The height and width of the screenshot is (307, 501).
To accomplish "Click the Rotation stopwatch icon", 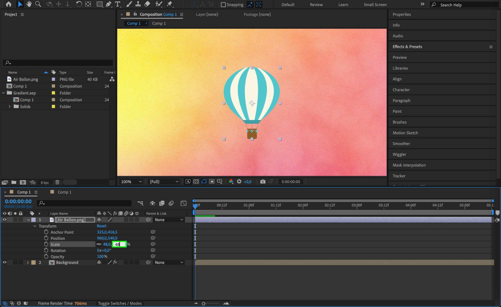I will (46, 250).
